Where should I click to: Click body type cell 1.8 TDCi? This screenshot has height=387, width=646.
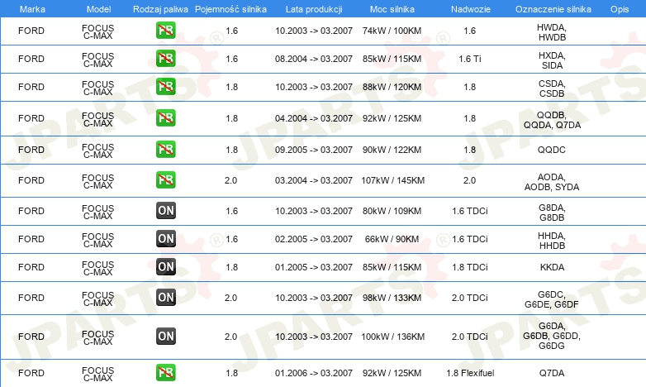pyautogui.click(x=470, y=267)
